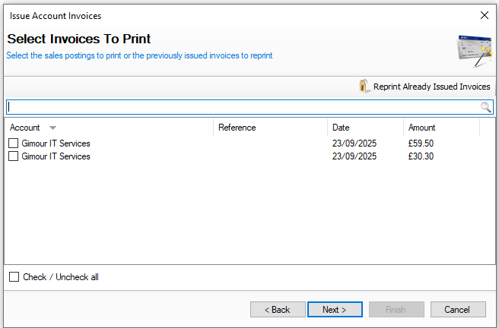Click the tag icon beside Reprint Already Issued Invoices
The width and height of the screenshot is (499, 328).
(x=364, y=87)
